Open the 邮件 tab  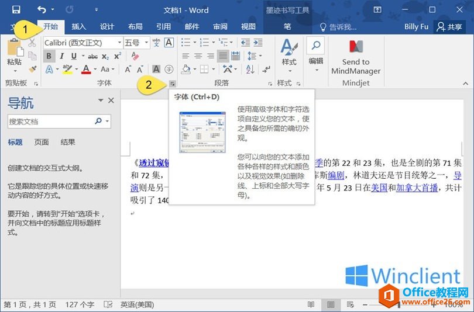pyautogui.click(x=192, y=26)
